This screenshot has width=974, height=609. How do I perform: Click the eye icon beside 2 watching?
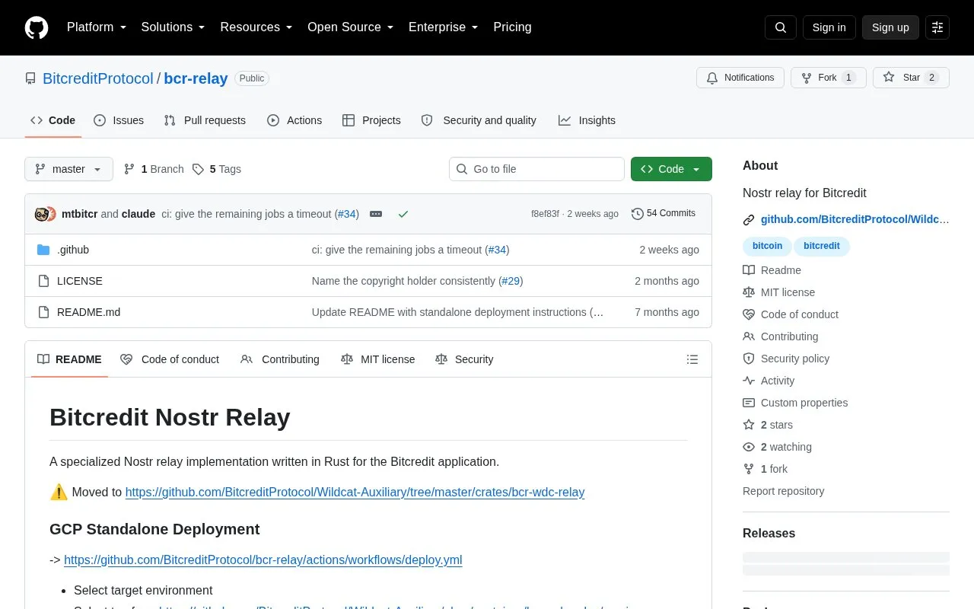(x=749, y=447)
